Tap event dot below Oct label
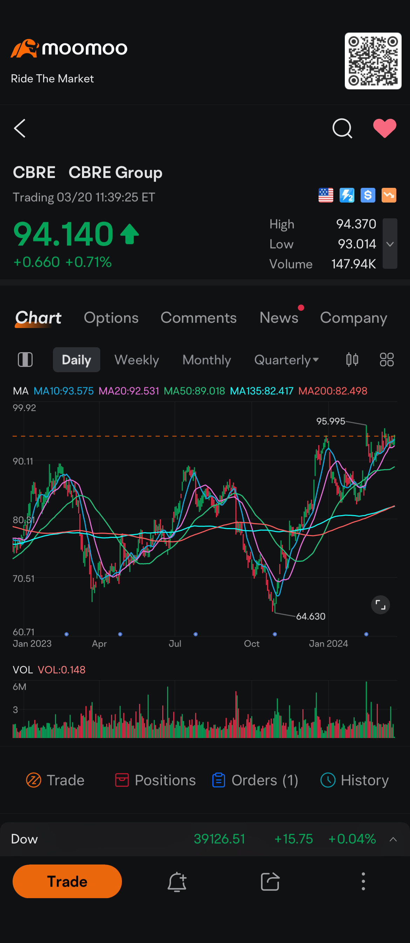 tap(275, 634)
